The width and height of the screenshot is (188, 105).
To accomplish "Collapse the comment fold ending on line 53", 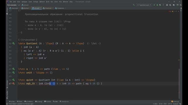I will click(x=17, y=32).
